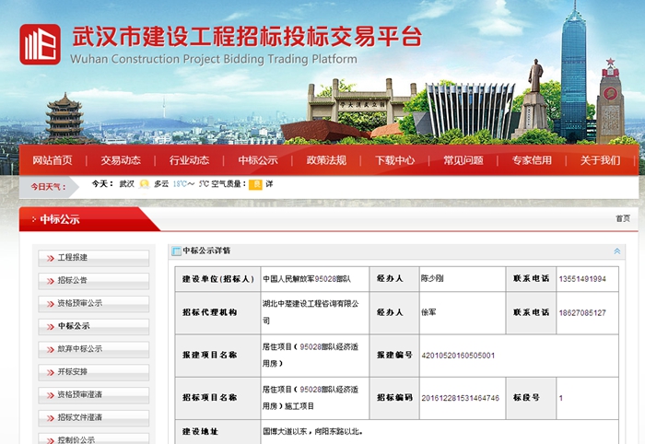
Task: Click the 中标公示详情 panel icon
Action: pos(176,251)
